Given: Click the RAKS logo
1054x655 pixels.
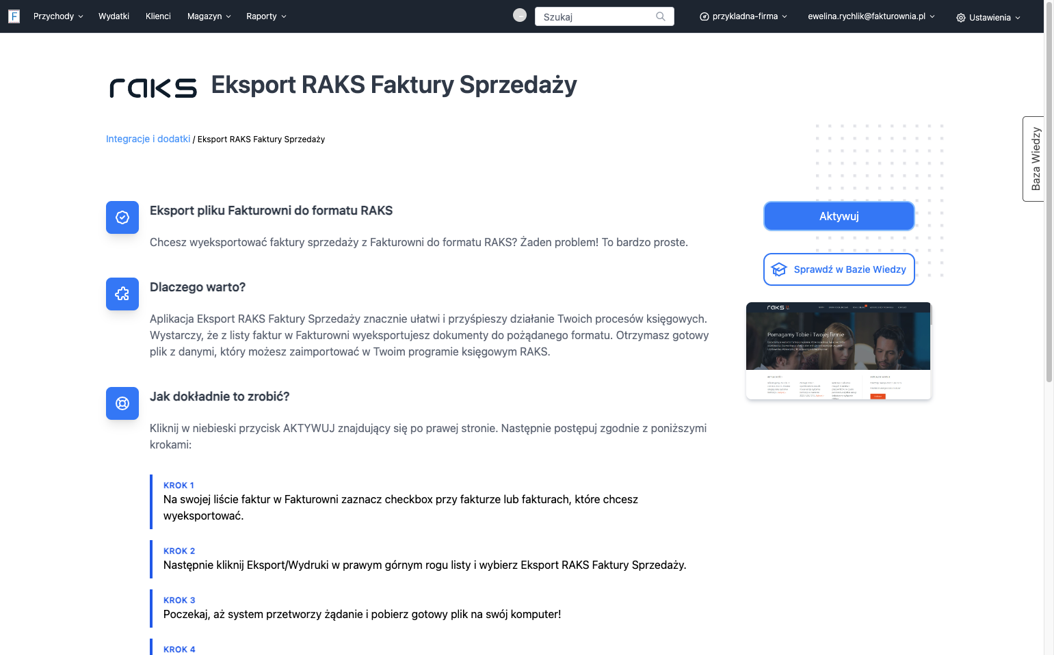Looking at the screenshot, I should (153, 88).
